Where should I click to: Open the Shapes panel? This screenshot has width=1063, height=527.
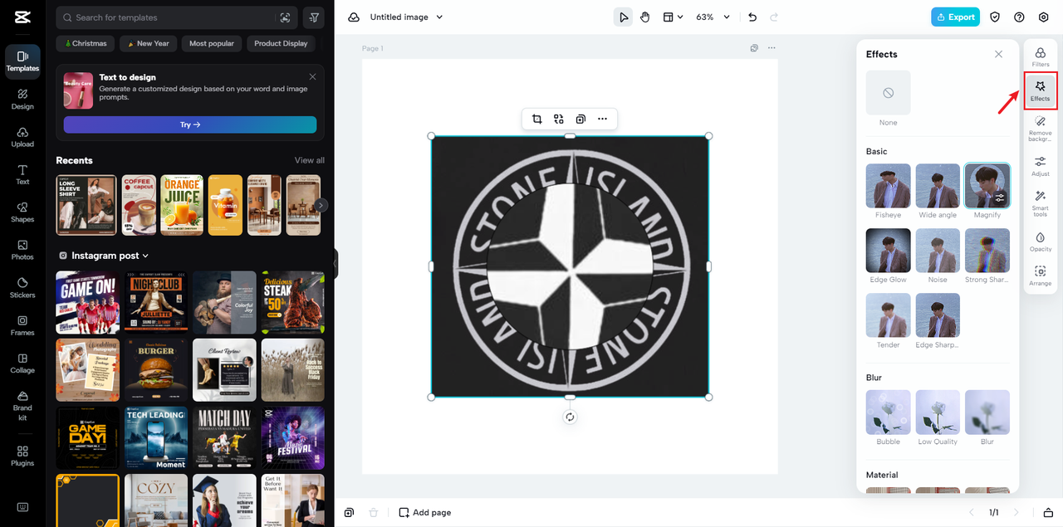[x=22, y=212]
